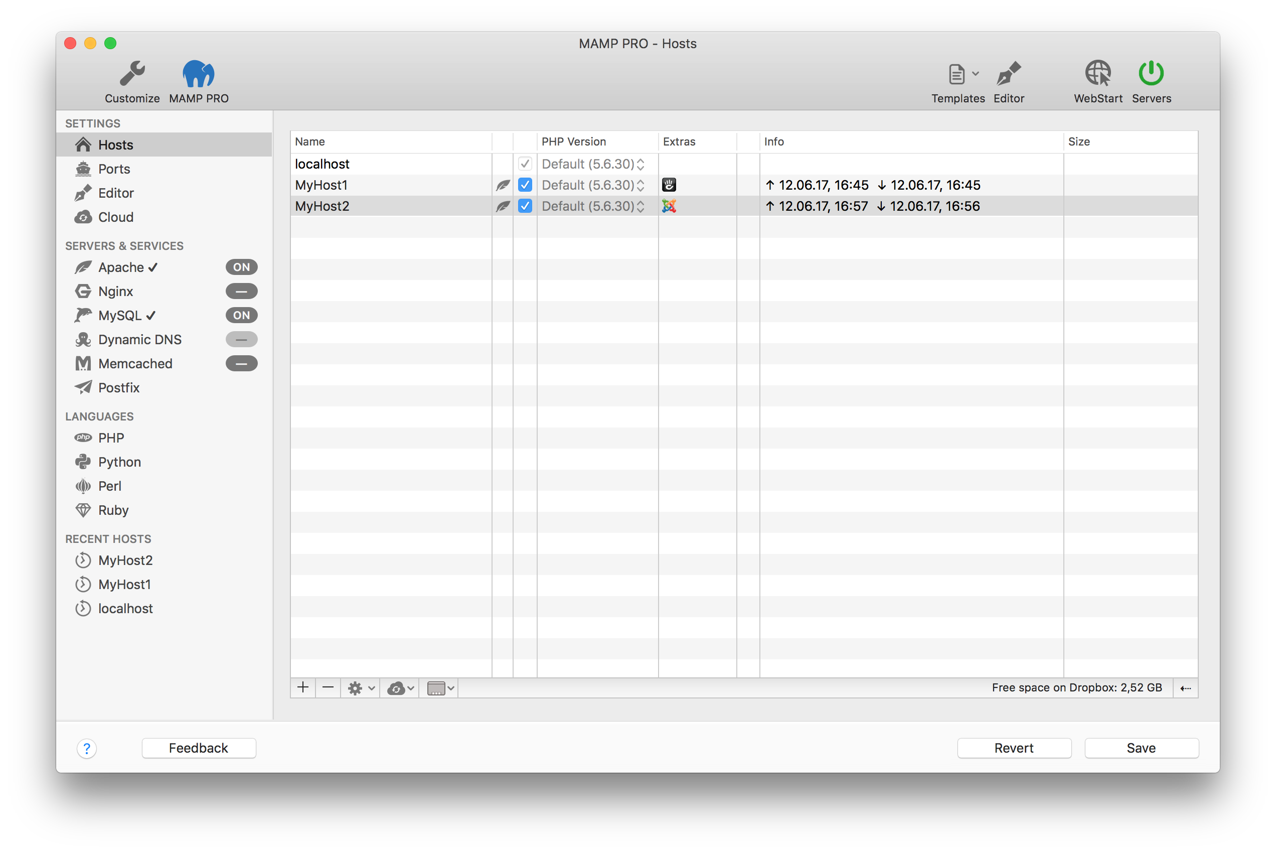Click the MAMP PRO elephant icon
The image size is (1276, 853).
click(x=199, y=73)
